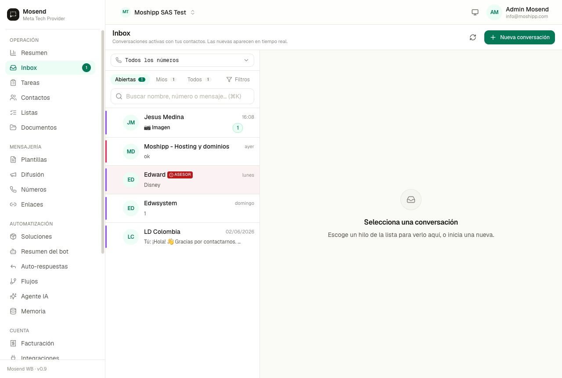
Task: Open Tareas clipboard icon
Action: [13, 83]
